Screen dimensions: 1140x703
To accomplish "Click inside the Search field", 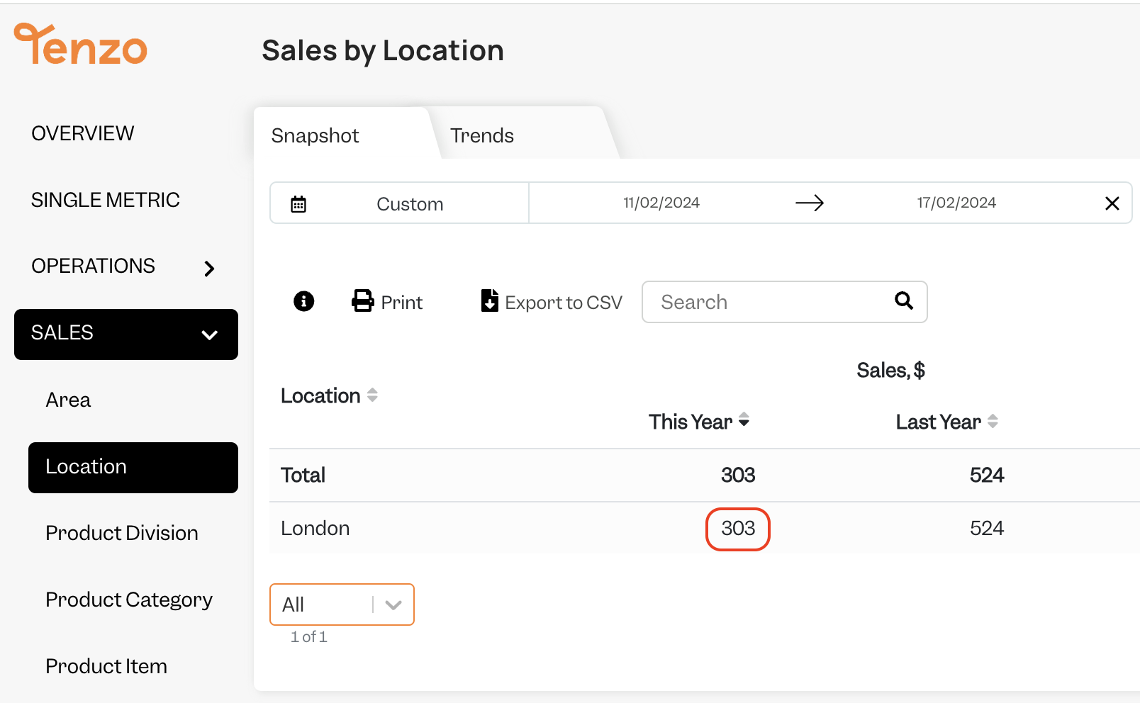I will pos(784,302).
